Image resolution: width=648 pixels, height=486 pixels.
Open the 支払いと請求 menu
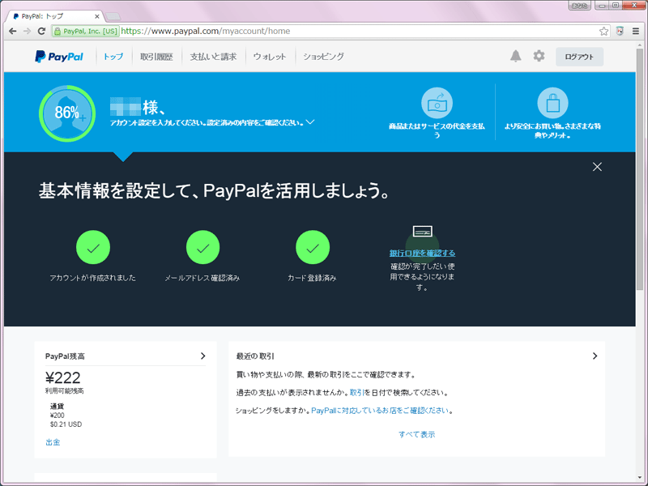coord(213,57)
